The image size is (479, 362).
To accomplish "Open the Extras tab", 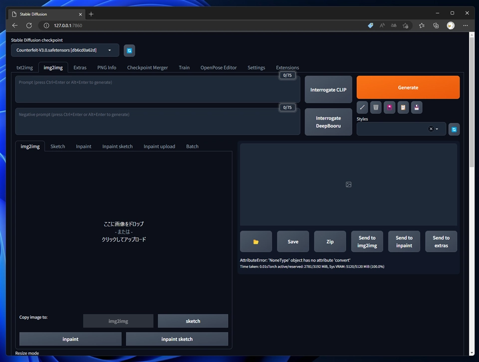I will tap(80, 67).
